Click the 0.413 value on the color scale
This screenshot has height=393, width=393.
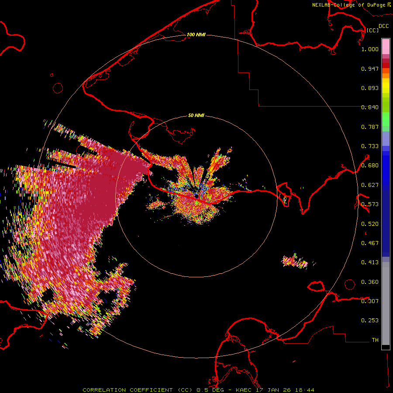tap(370, 262)
